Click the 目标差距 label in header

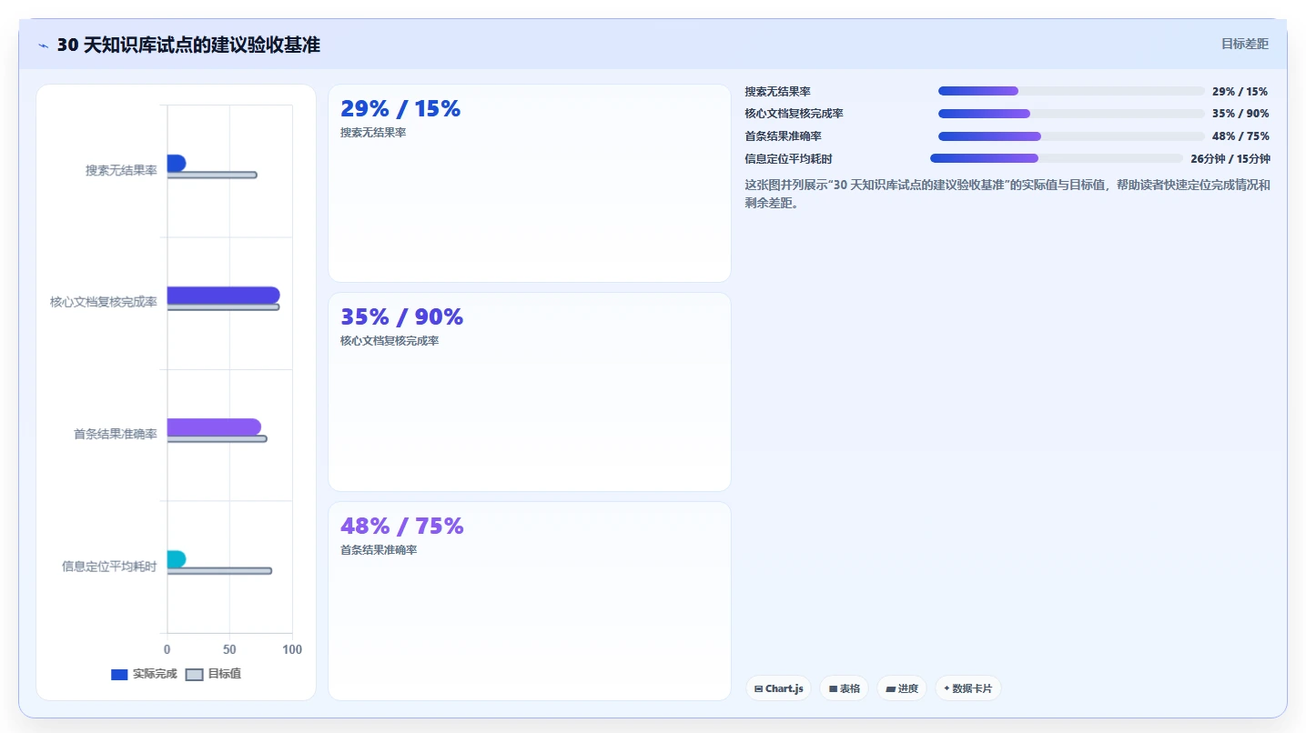pos(1245,44)
